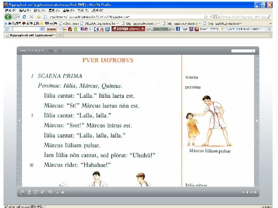Click the browser web search field
Image resolution: width=278 pixels, height=208 pixels.
(x=244, y=17)
